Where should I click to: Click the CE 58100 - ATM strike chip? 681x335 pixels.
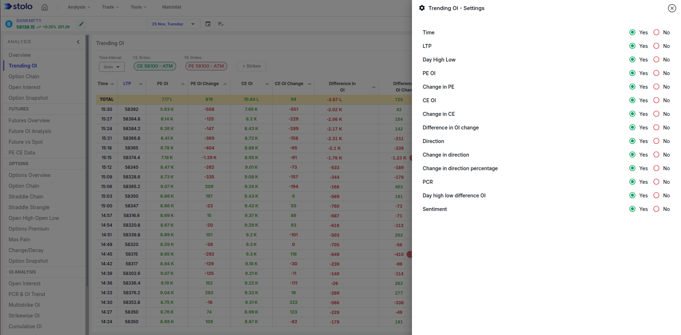155,66
